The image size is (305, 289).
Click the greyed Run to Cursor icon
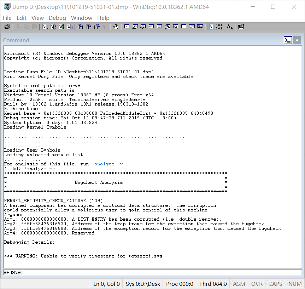pos(105,27)
